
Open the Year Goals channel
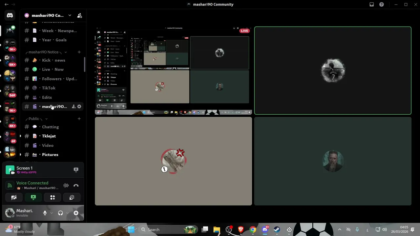(52, 40)
